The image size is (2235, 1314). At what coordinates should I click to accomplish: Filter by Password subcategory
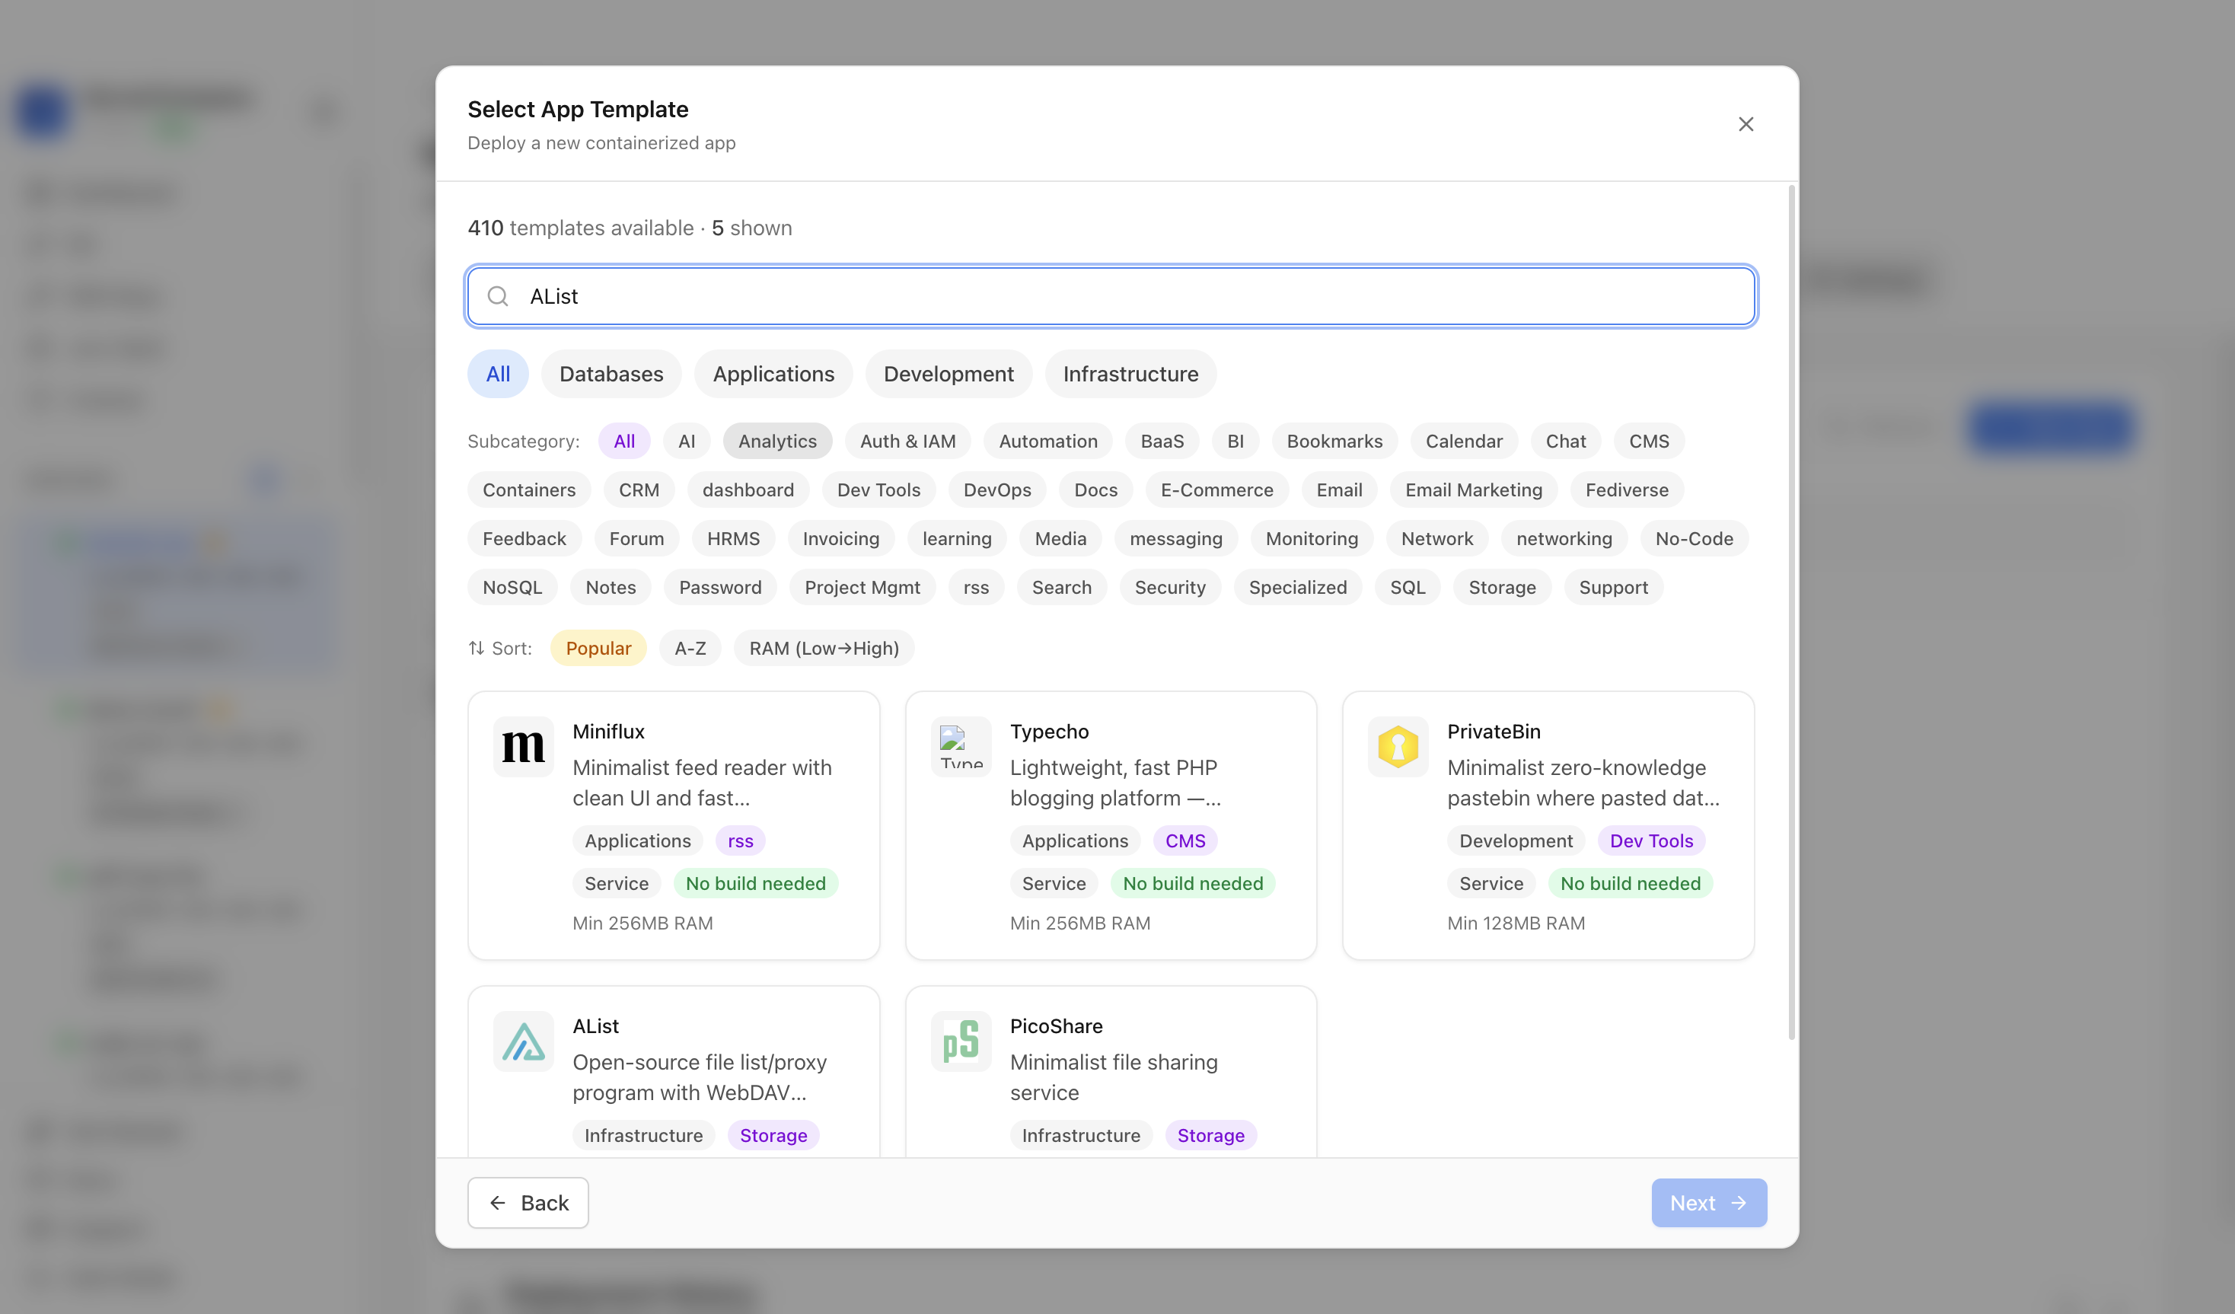pyautogui.click(x=720, y=588)
